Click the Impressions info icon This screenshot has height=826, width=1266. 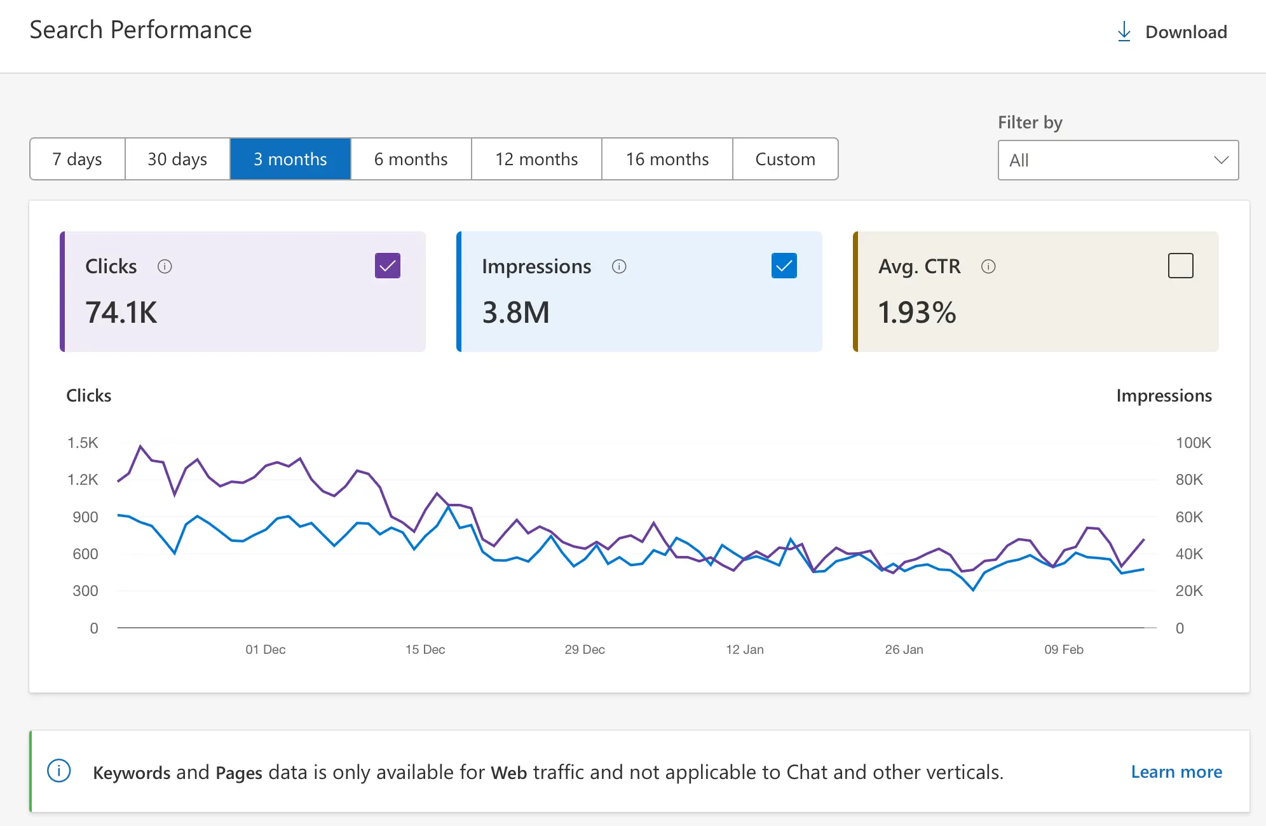click(619, 266)
